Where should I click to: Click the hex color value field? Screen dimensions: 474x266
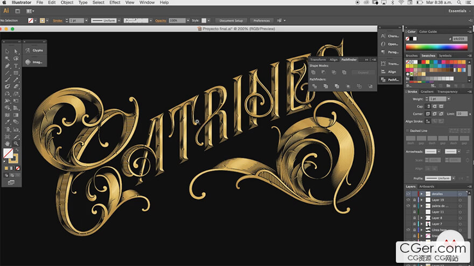coord(460,39)
